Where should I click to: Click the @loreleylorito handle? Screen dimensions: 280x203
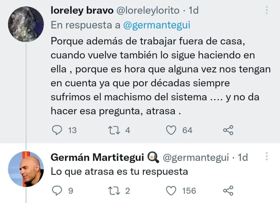(x=148, y=10)
